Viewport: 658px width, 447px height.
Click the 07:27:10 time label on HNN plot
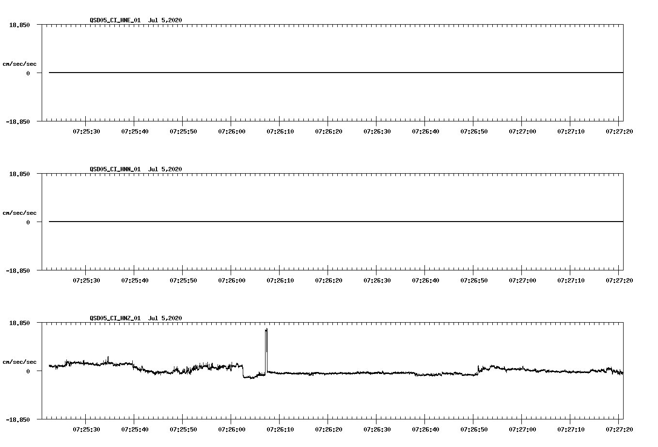coord(571,280)
